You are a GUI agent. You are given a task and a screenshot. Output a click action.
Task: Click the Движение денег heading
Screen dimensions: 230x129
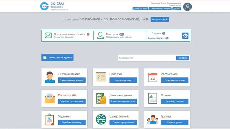click(x=121, y=95)
